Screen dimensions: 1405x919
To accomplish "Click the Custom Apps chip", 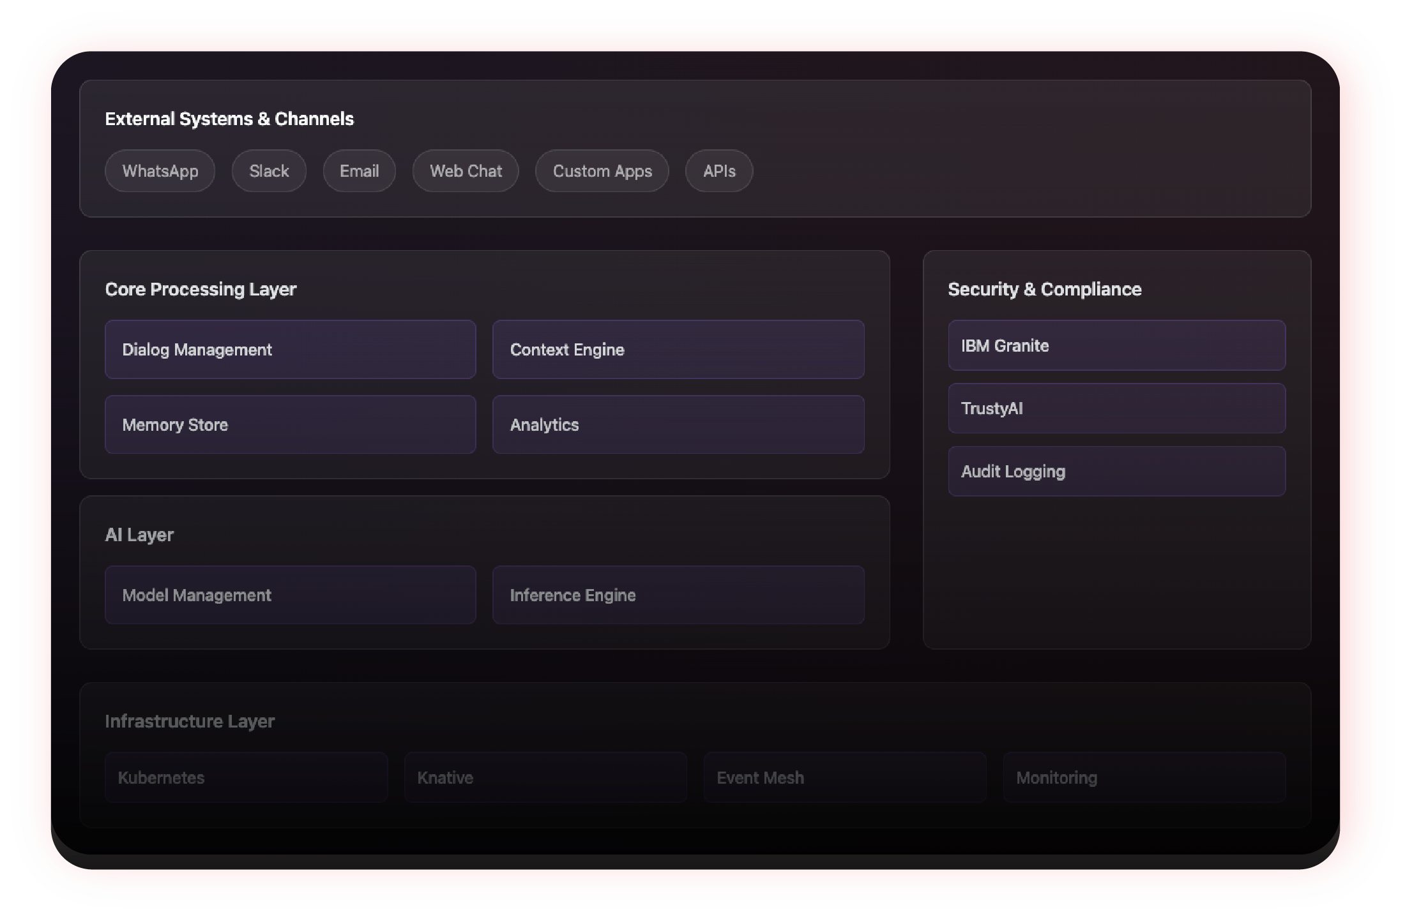I will (x=602, y=171).
